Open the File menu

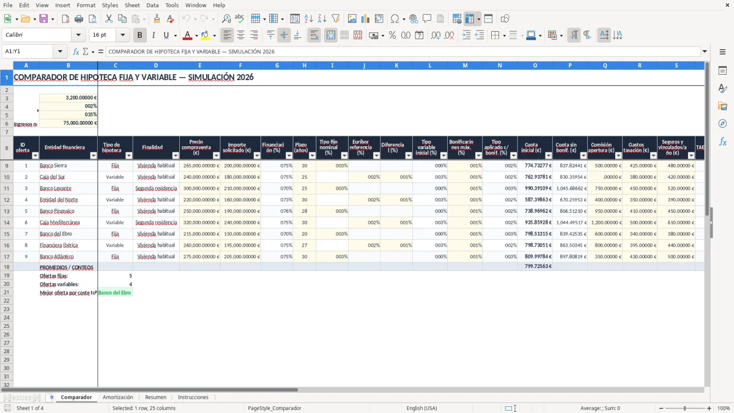(8, 5)
